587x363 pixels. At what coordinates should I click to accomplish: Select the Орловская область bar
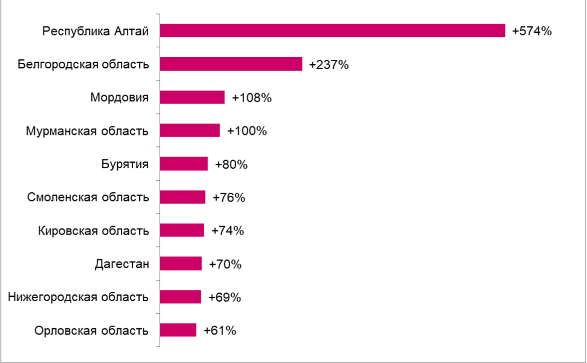(178, 330)
